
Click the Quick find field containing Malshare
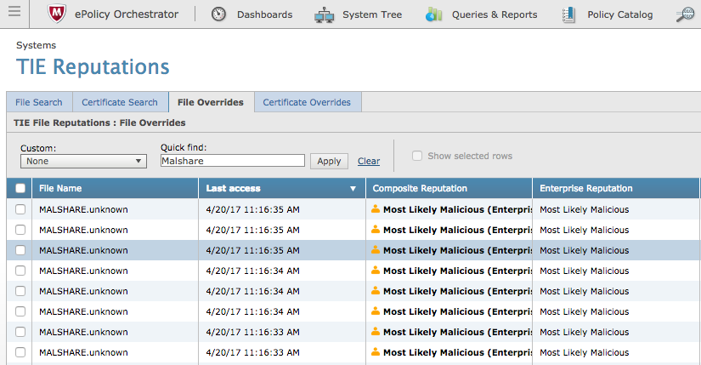tap(233, 161)
